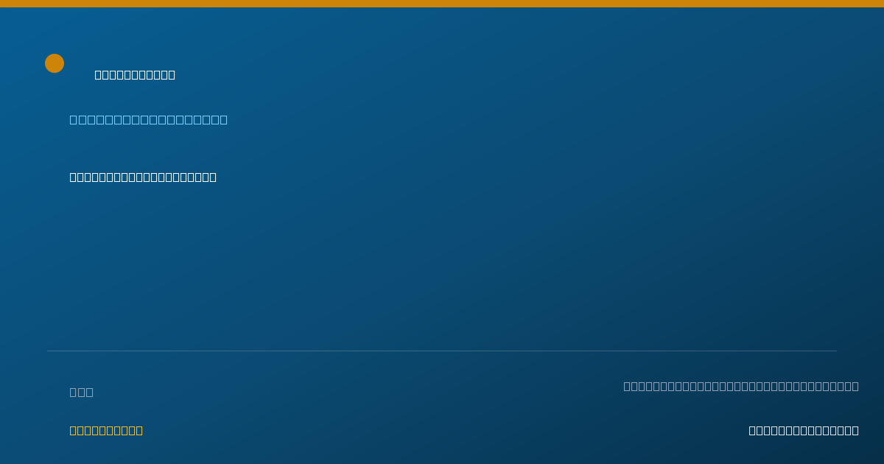Click the first character box of the light-blue subtitle
This screenshot has width=884, height=464.
(x=74, y=119)
